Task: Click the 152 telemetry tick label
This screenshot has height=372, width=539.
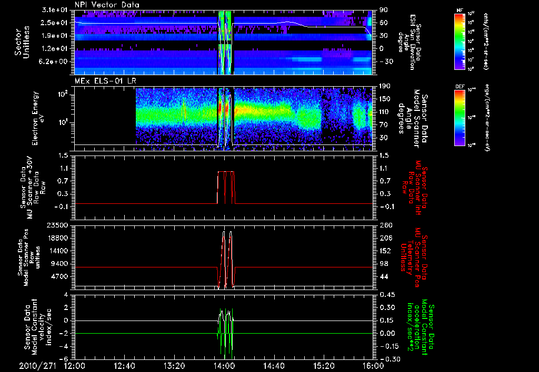Action: pos(386,251)
